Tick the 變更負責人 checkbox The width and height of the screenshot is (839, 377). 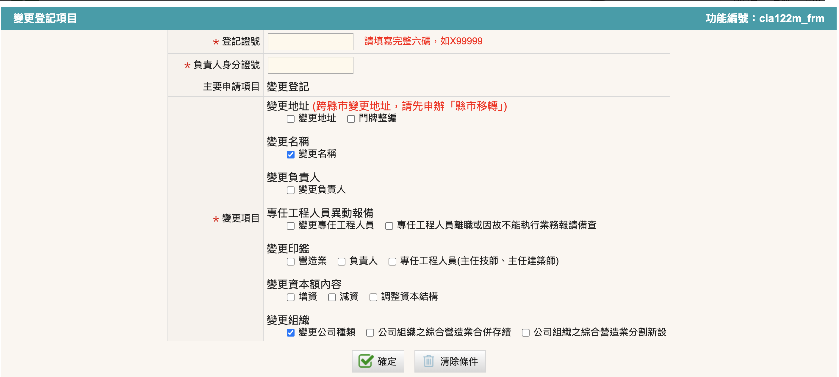click(290, 190)
